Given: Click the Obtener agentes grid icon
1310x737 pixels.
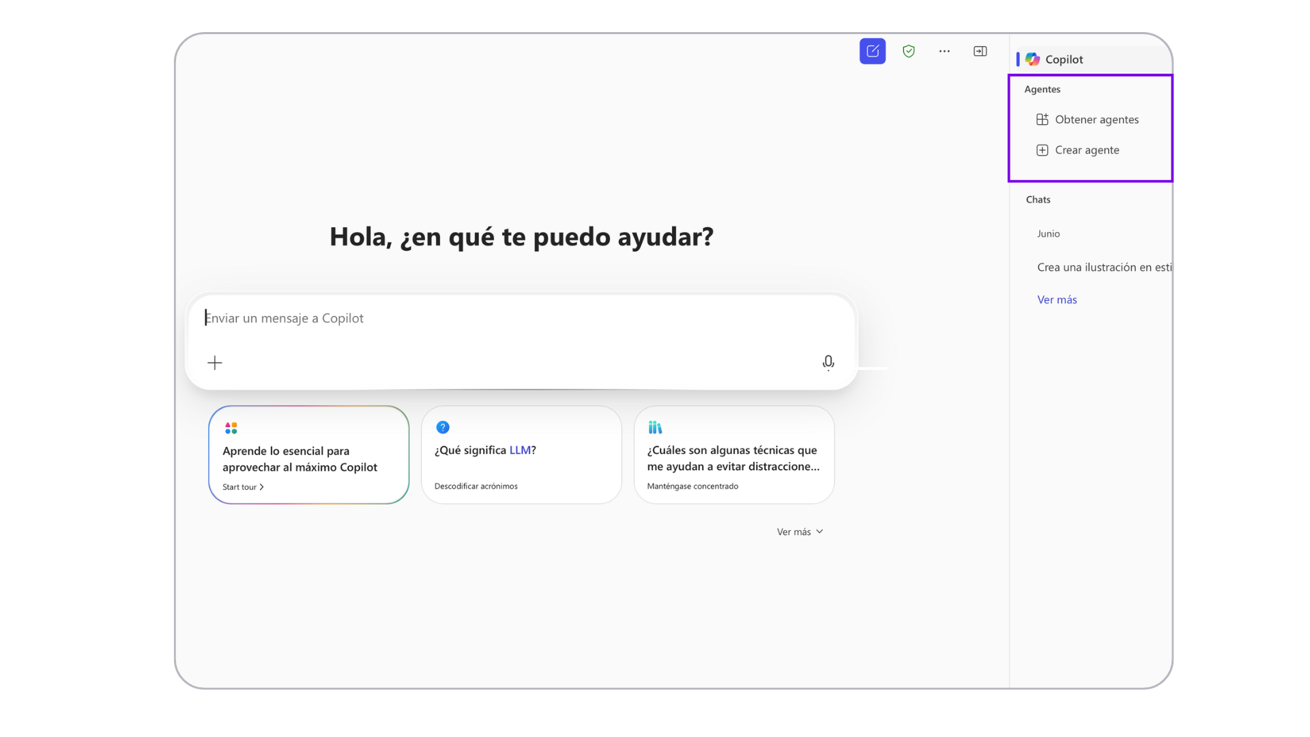Looking at the screenshot, I should [x=1042, y=119].
